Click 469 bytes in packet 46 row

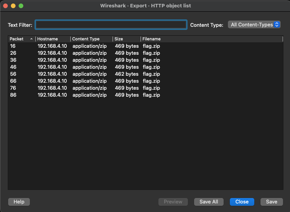(127, 67)
